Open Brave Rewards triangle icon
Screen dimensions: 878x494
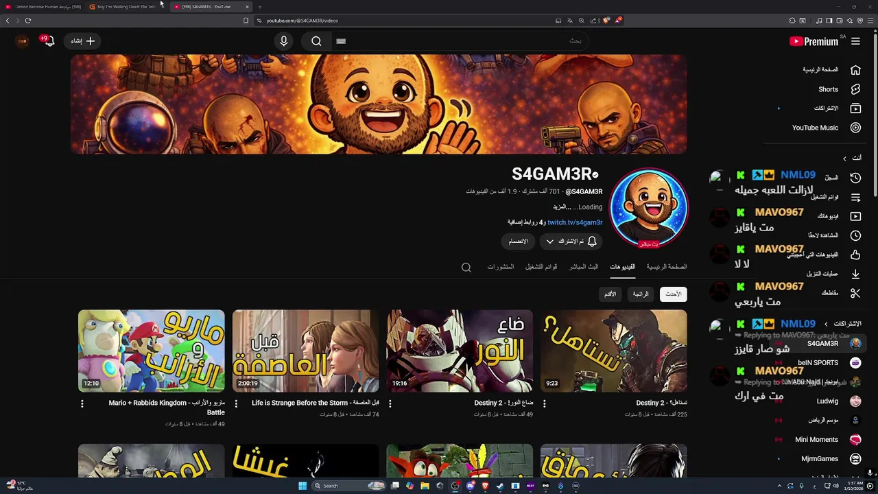pyautogui.click(x=618, y=21)
